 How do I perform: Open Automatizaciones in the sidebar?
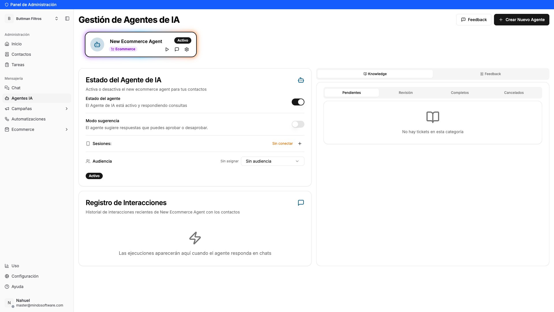tap(37, 119)
